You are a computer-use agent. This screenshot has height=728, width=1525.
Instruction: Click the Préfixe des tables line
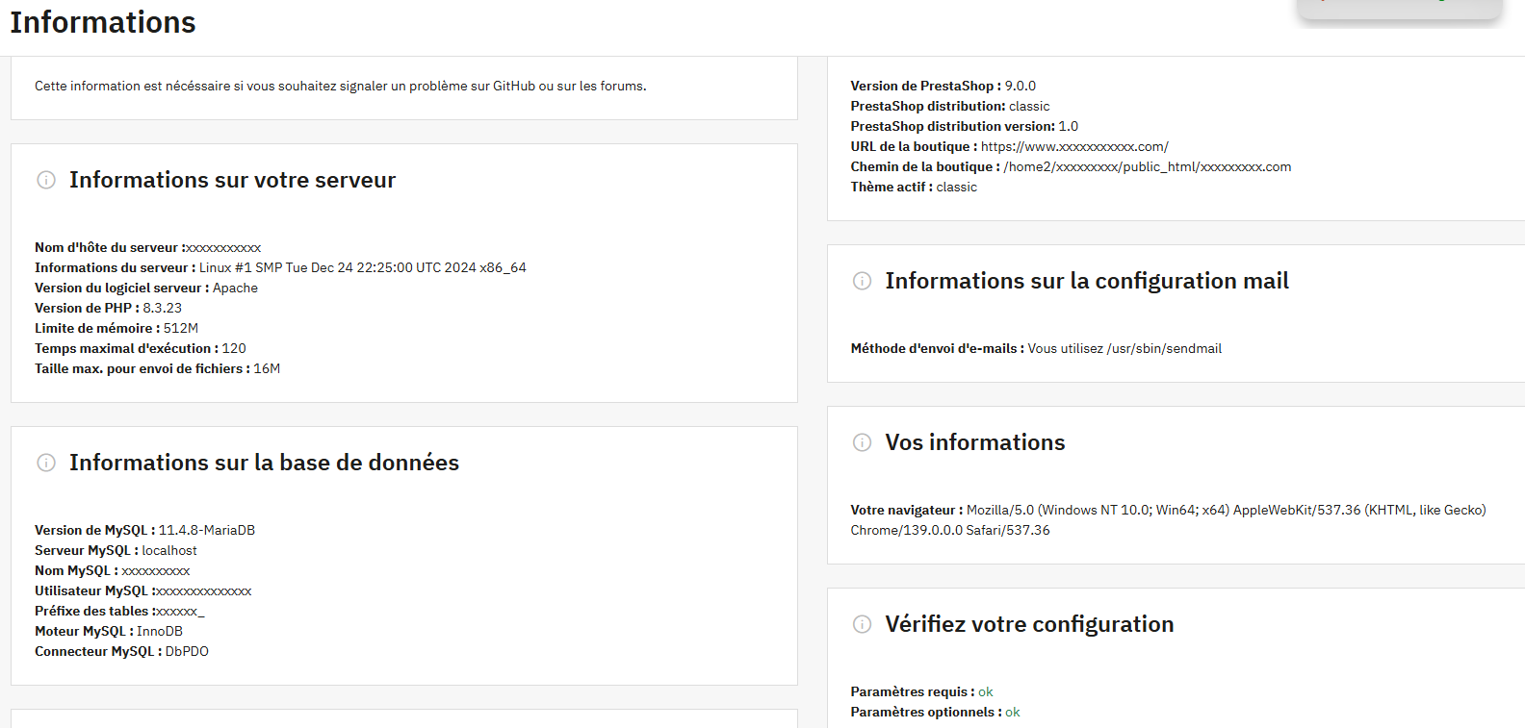click(x=119, y=611)
